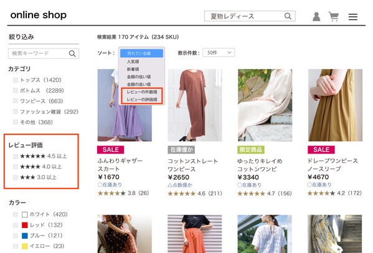Open the user account icon
Image resolution: width=373 pixels, height=253 pixels.
point(316,17)
